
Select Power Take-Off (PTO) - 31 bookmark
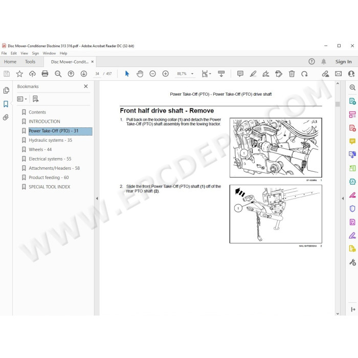pos(60,131)
